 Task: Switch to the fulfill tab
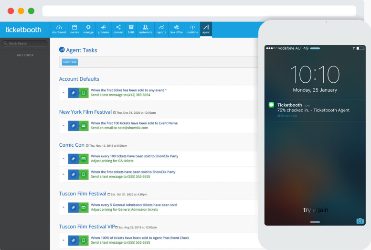coord(131,29)
